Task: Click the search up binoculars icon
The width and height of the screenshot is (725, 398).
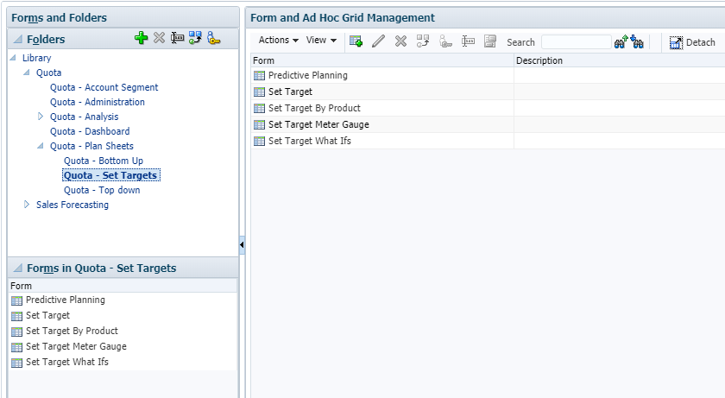Action: [621, 41]
